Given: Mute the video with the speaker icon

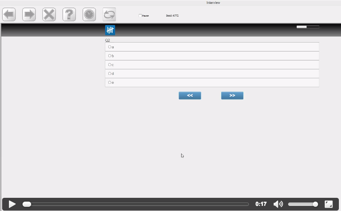Looking at the screenshot, I should click(x=278, y=204).
